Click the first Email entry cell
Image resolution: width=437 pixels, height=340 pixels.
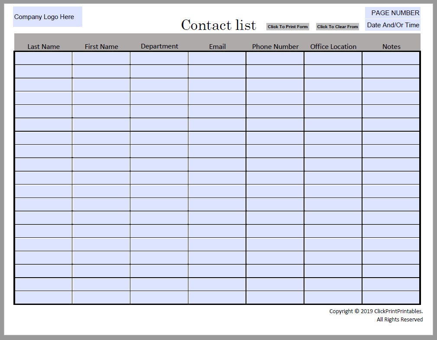[x=217, y=58]
